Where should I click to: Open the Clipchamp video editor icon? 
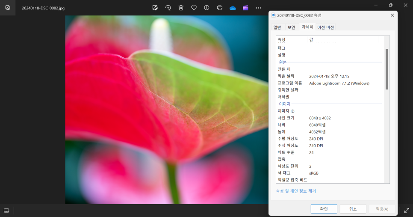(245, 8)
